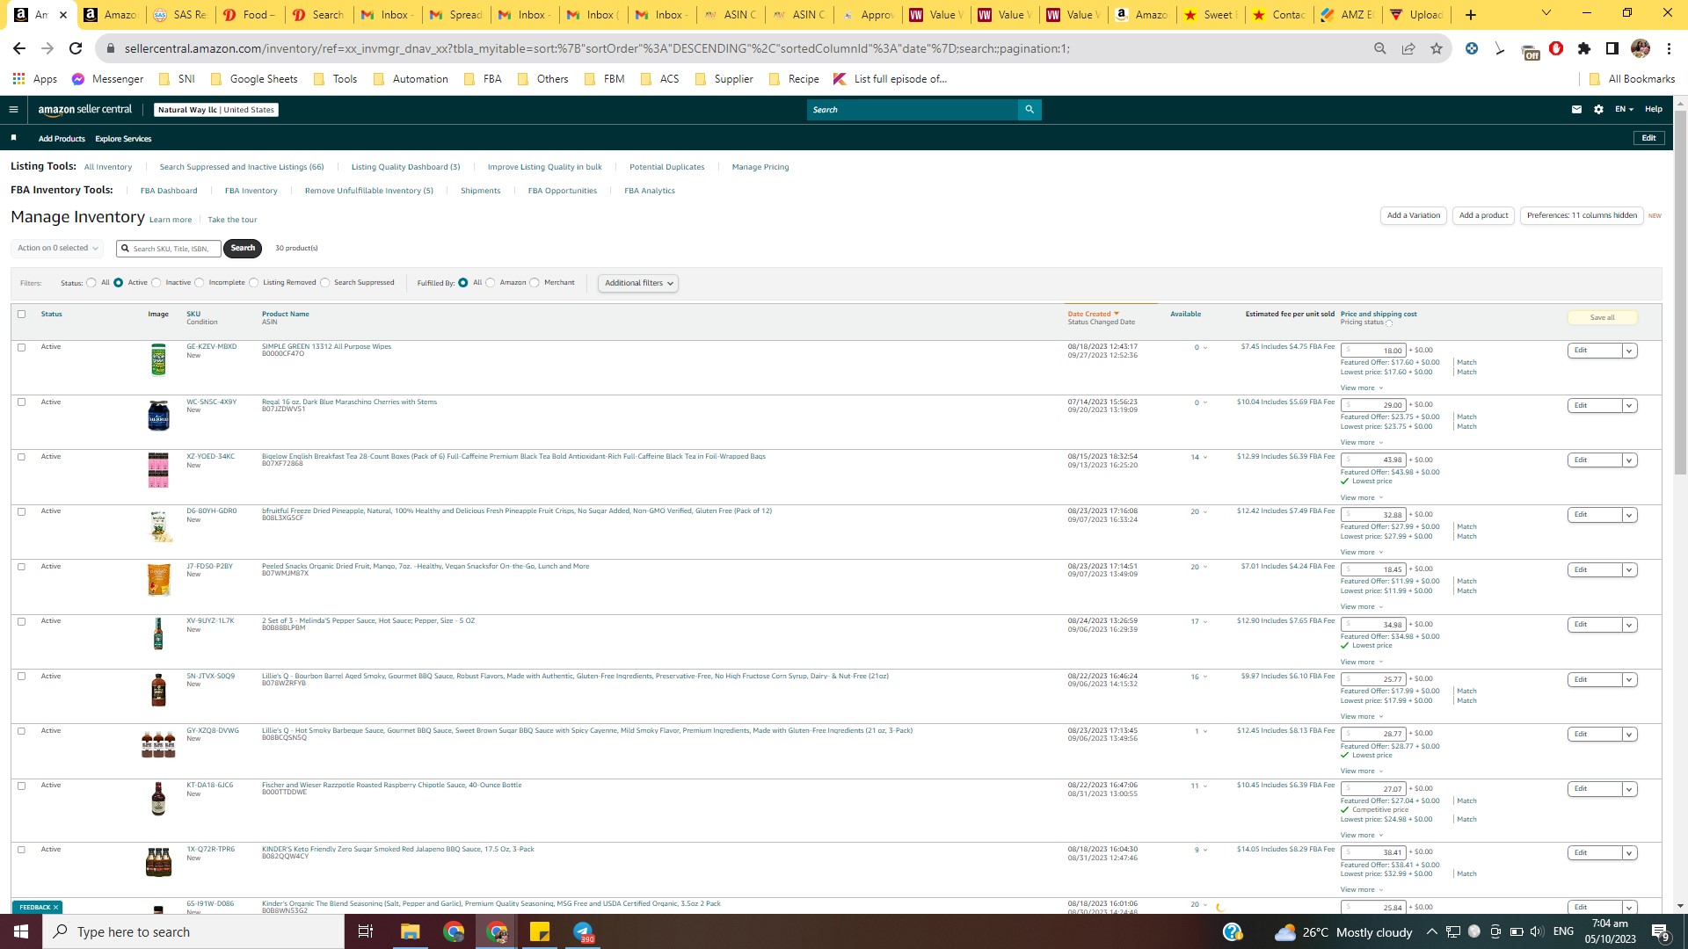
Task: Expand Edit dropdown arrow for GE-KZEV-MBXD
Action: 1629,351
